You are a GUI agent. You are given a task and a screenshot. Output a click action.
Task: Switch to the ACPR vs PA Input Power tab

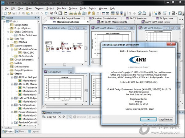point(156,22)
